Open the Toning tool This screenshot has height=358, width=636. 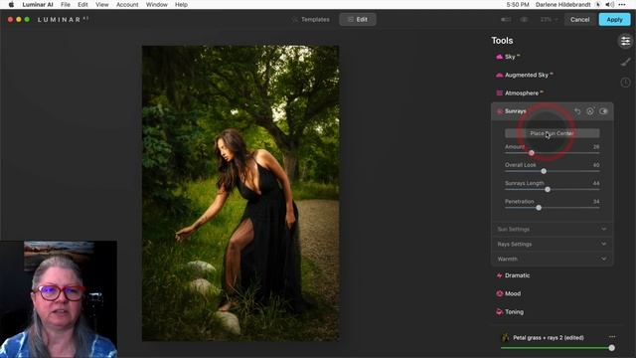coord(510,312)
